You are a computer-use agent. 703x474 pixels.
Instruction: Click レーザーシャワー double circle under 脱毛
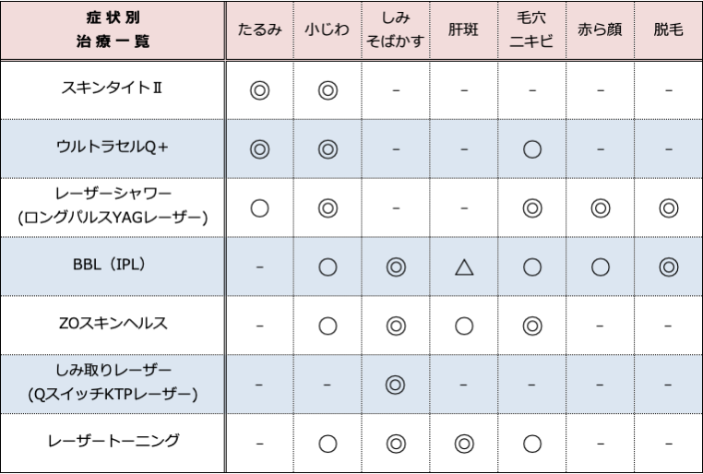click(x=668, y=207)
